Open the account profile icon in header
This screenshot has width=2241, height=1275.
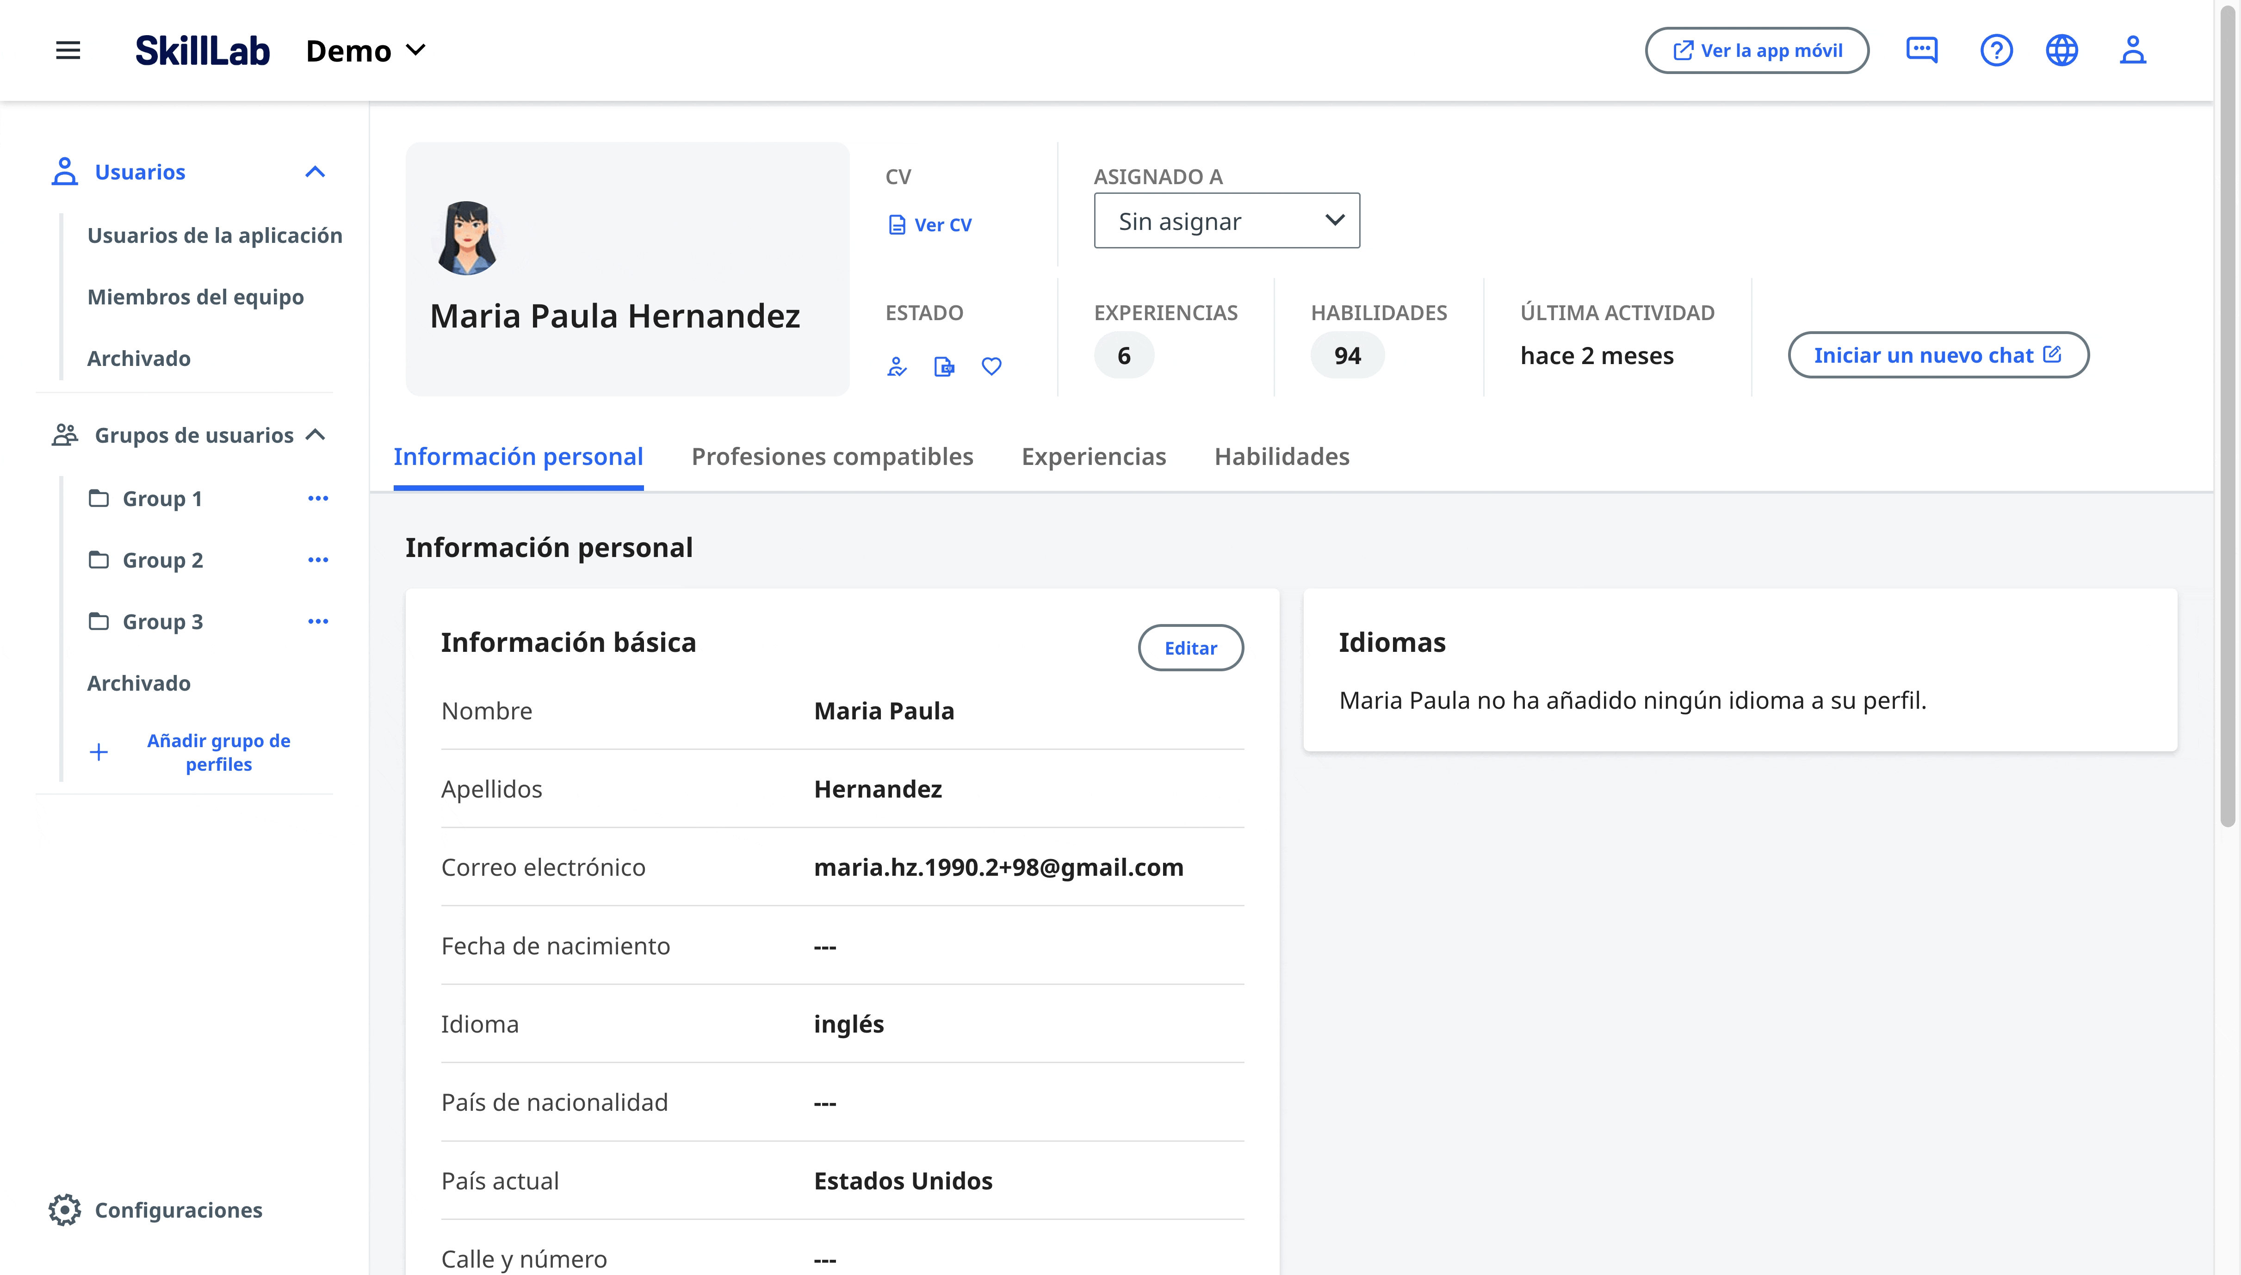pyautogui.click(x=2132, y=51)
